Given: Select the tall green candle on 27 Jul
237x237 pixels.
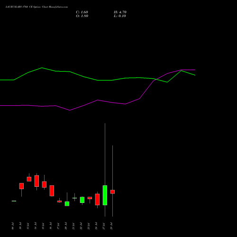Looking at the screenshot, I should tap(105, 195).
